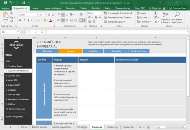Toggle italic with the I button
Image resolution: width=190 pixels, height=130 pixels.
coord(24,20)
